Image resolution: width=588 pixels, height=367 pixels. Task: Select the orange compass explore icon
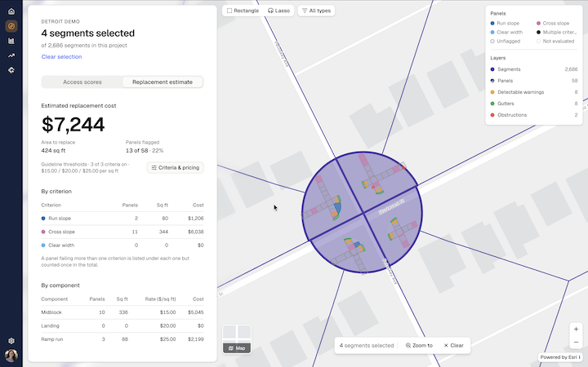pyautogui.click(x=11, y=26)
